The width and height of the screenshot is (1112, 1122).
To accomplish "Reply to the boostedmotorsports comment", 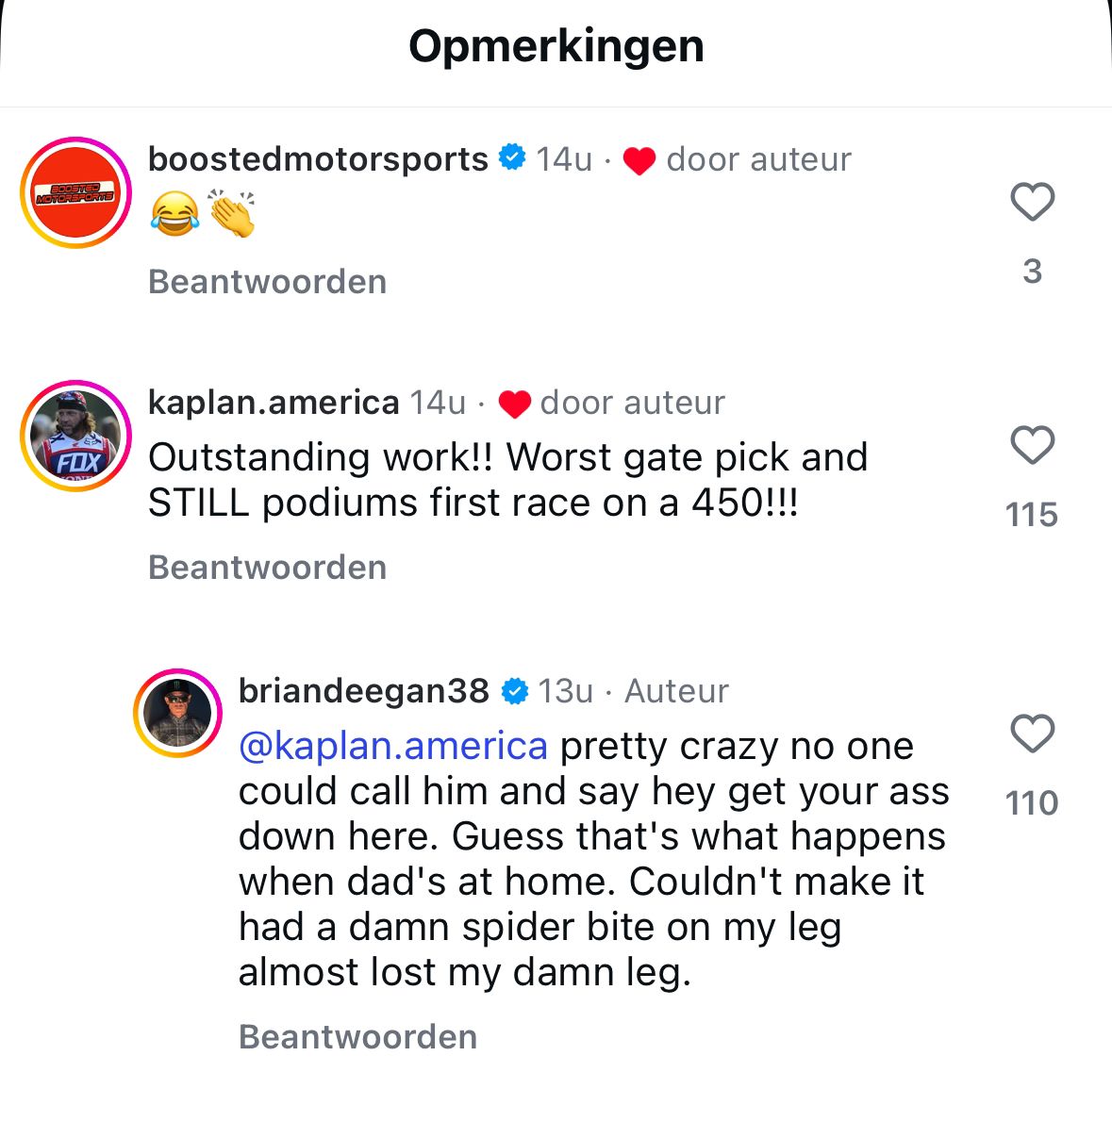I will [267, 282].
